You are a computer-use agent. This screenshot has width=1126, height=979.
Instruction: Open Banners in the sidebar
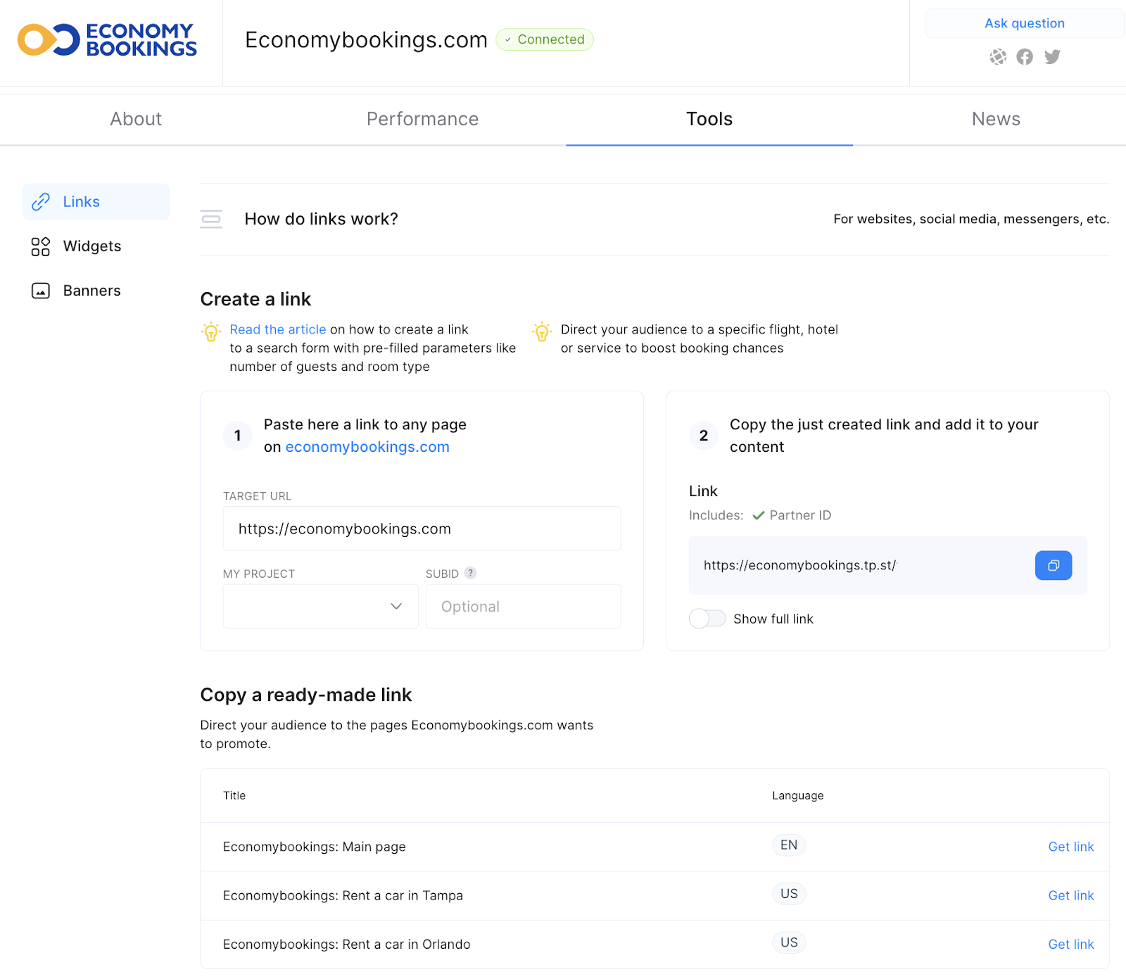pyautogui.click(x=91, y=291)
